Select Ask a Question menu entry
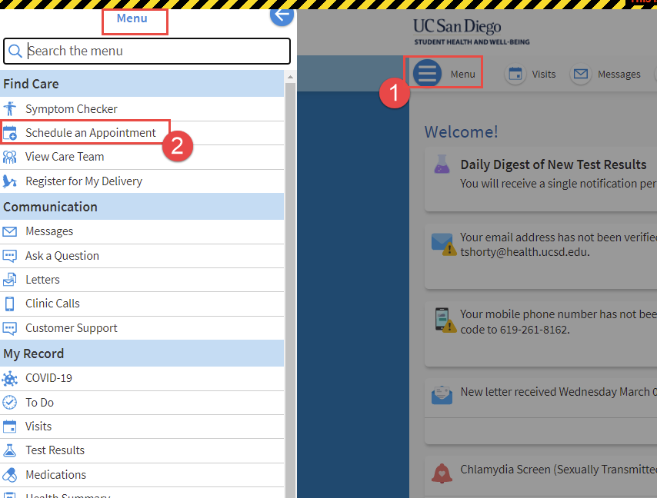 [x=142, y=256]
